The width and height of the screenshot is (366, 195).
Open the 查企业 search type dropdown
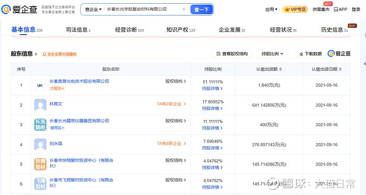(x=93, y=9)
